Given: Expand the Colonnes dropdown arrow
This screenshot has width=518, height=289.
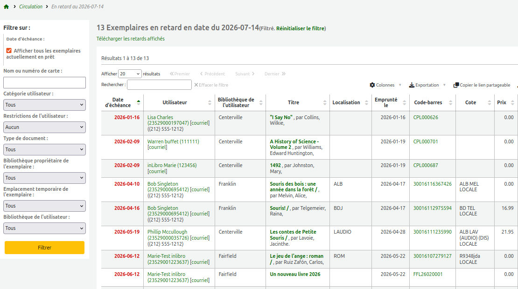Looking at the screenshot, I should pyautogui.click(x=400, y=85).
